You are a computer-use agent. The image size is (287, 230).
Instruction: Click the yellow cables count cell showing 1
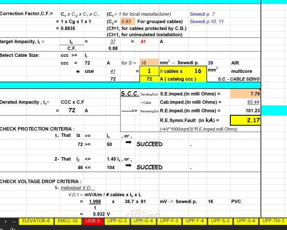149,71
